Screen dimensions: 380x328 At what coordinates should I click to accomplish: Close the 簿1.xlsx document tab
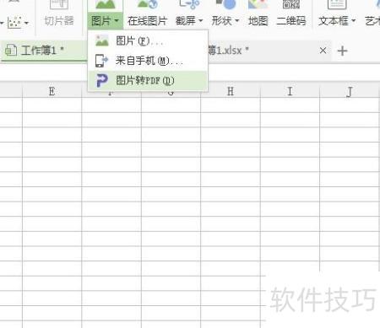(323, 51)
